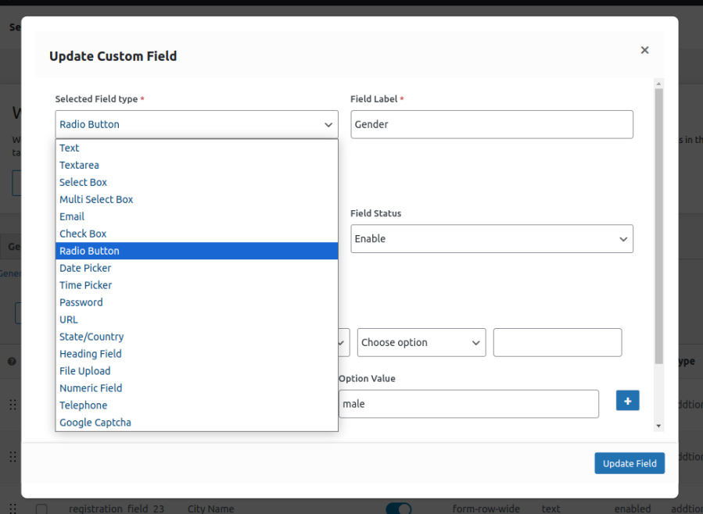Click drag handle beside registration_field_23 row
The height and width of the screenshot is (514, 703).
click(13, 509)
